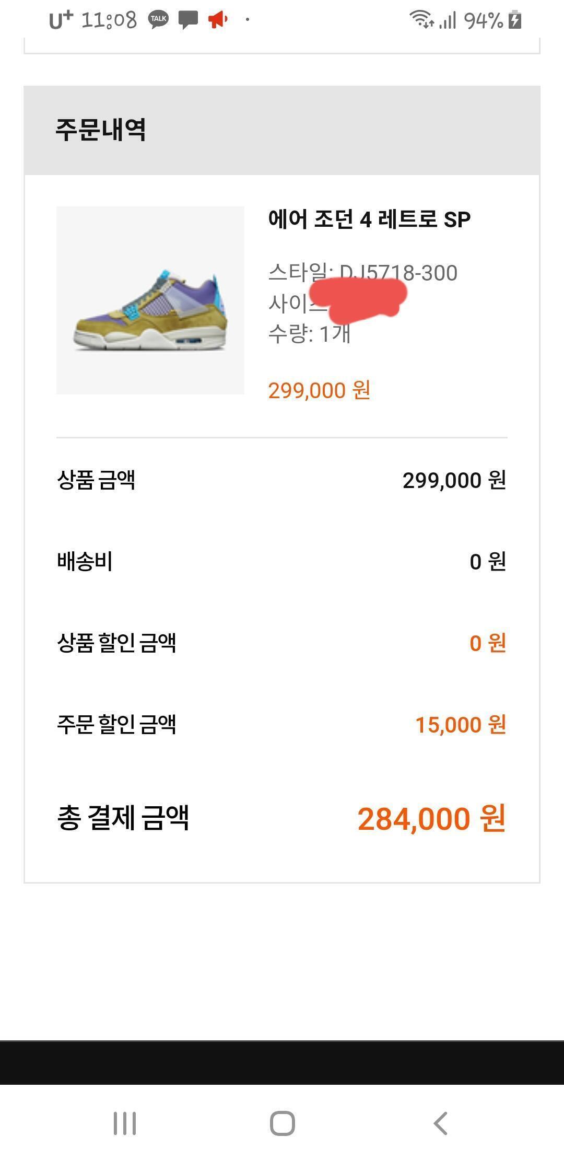Tap the 주문내역 section header

pos(101,130)
